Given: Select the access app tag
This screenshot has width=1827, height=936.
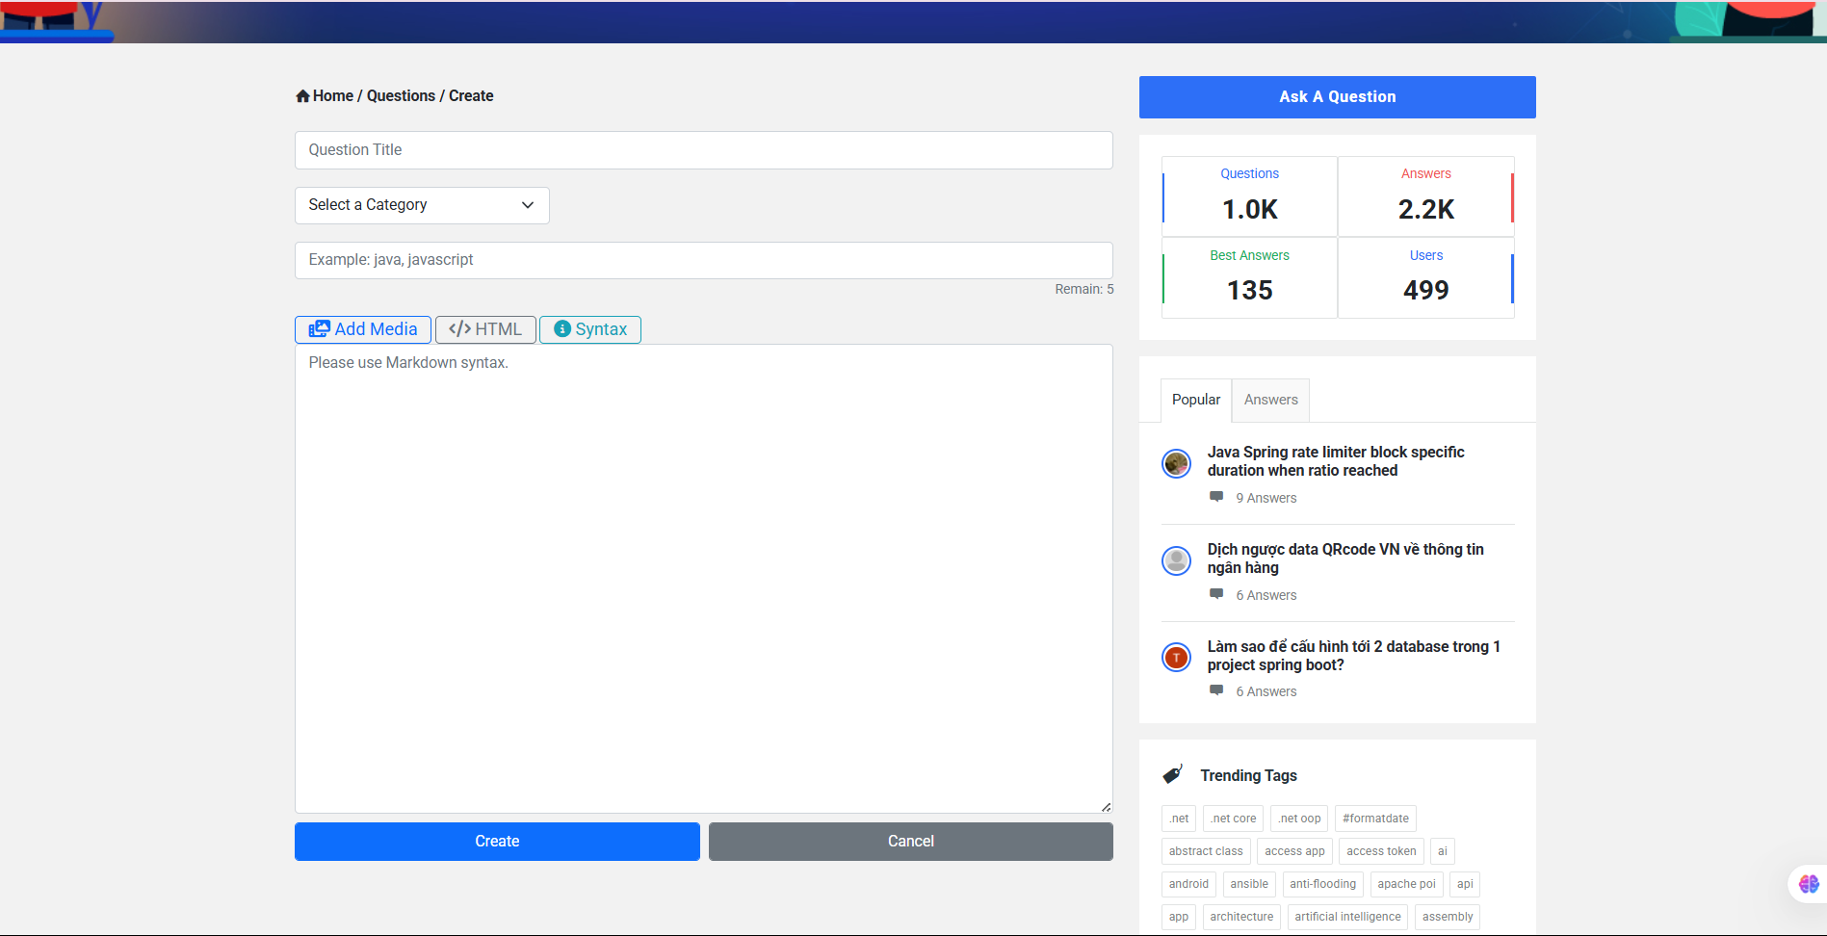Looking at the screenshot, I should [1294, 851].
